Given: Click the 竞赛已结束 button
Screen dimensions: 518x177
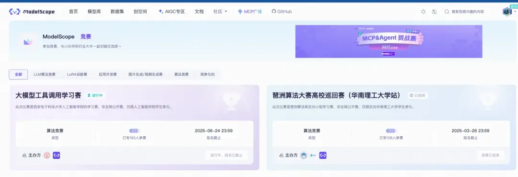Looking at the screenshot, I should [x=491, y=155].
